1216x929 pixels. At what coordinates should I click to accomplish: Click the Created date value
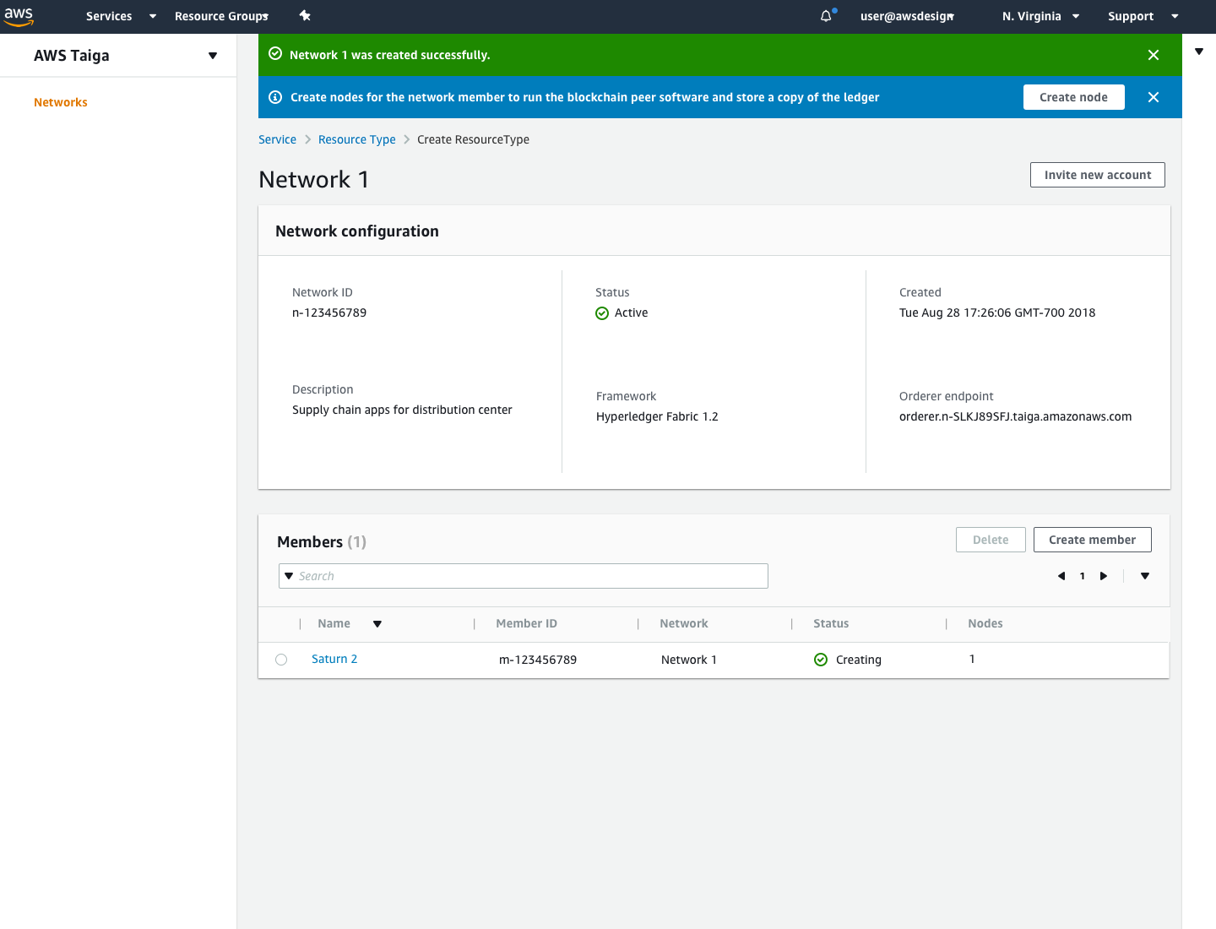(x=997, y=312)
